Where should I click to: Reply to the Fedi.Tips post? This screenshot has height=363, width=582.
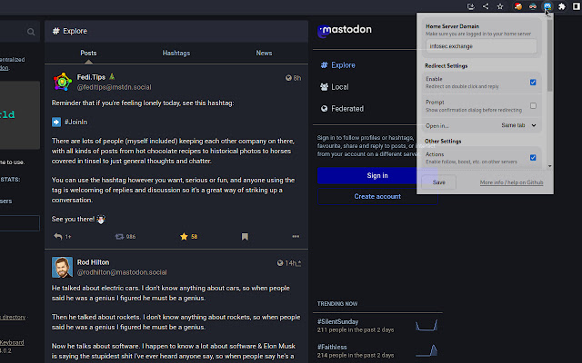pos(59,236)
